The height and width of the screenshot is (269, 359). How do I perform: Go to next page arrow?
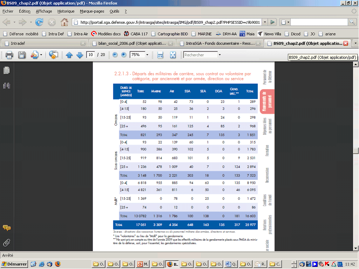80,55
